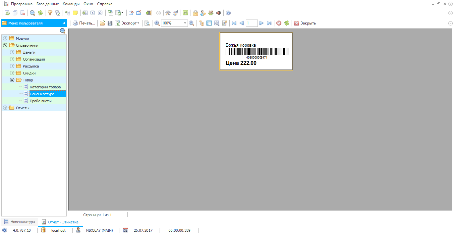Click the green check mark icon
Image resolution: width=454 pixels, height=234 pixels.
tap(185, 13)
